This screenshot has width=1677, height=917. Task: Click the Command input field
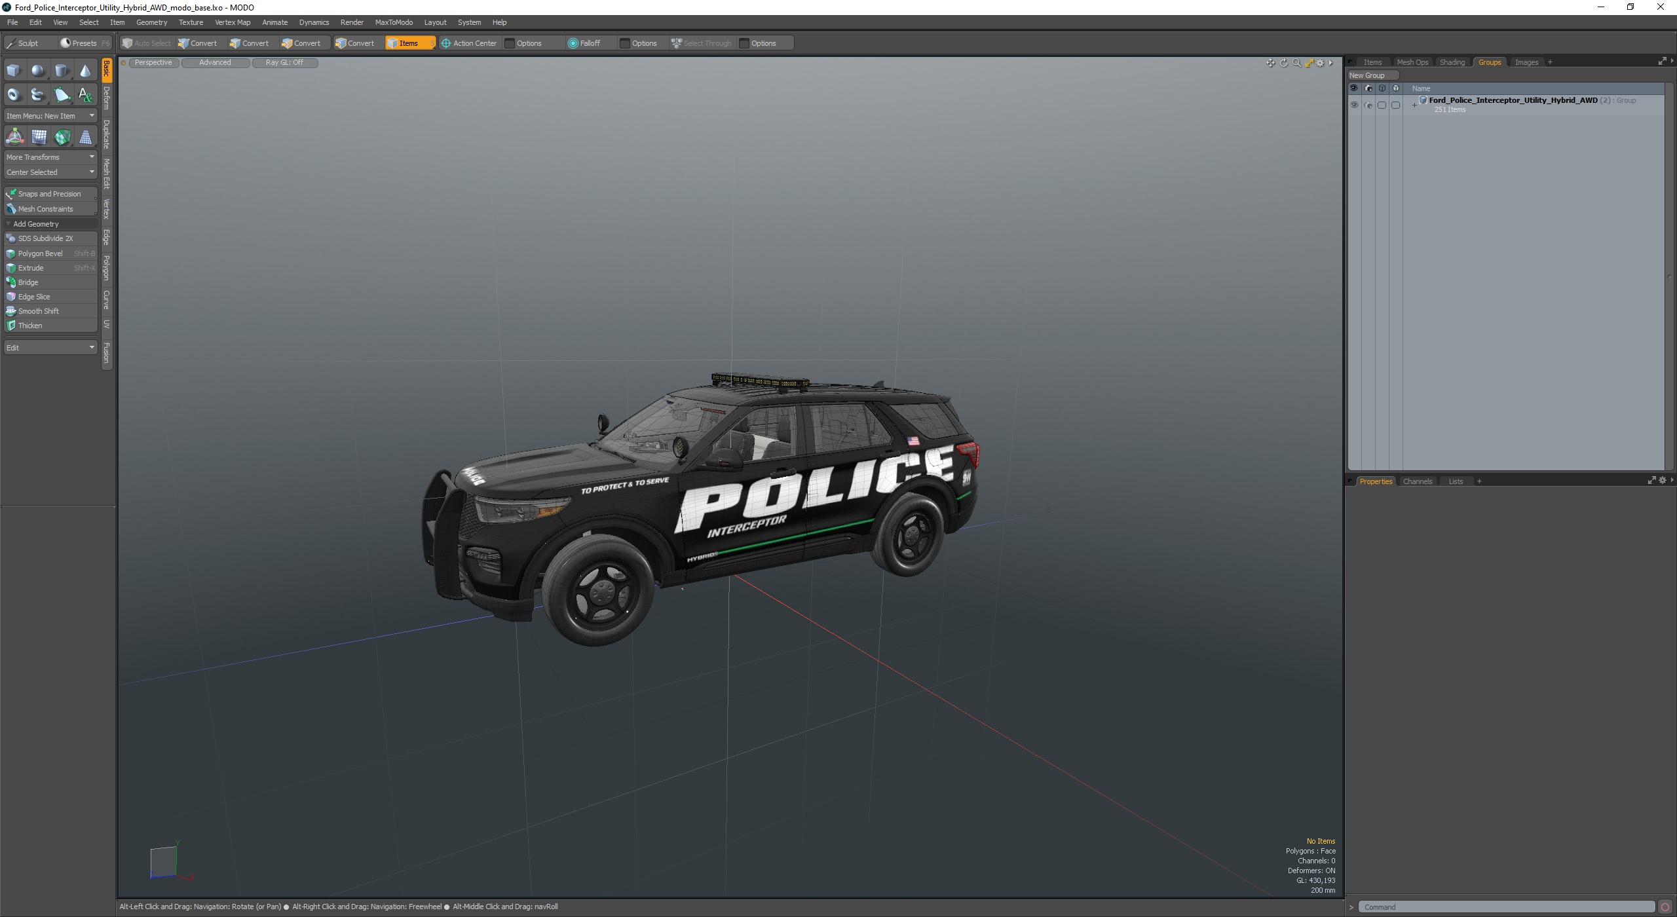(1506, 907)
